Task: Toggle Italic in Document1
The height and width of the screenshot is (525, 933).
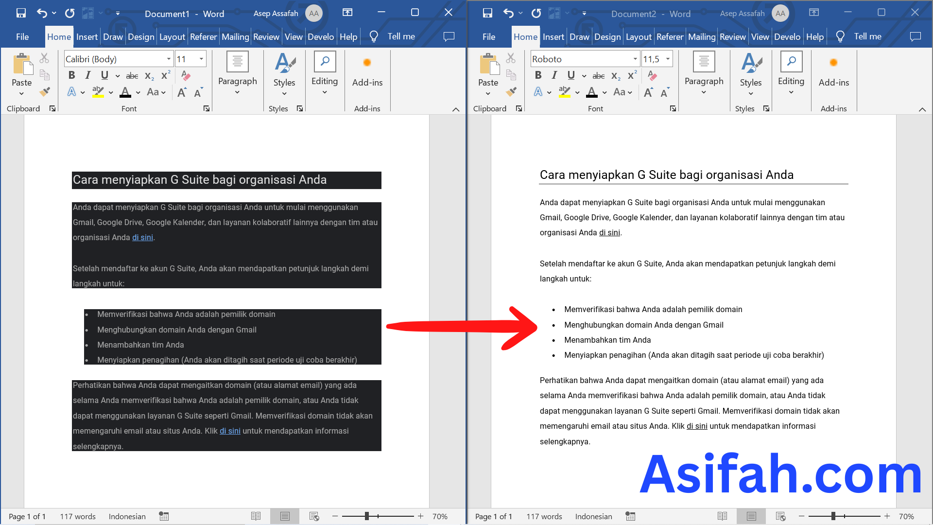Action: 88,75
